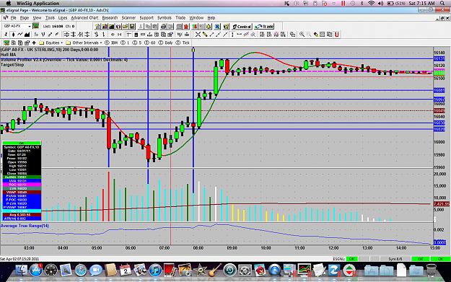Select the IBM symbol shortcut

pos(111,43)
